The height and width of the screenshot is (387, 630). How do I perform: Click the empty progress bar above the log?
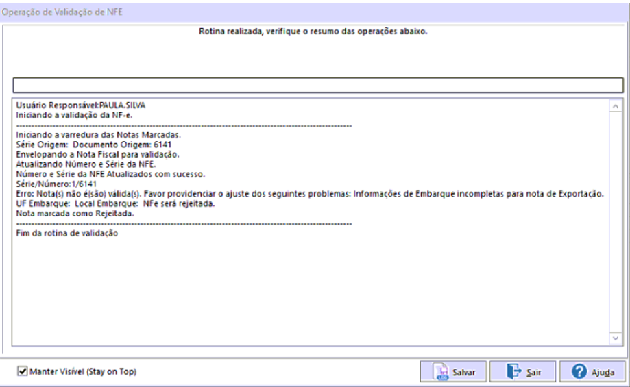click(318, 85)
